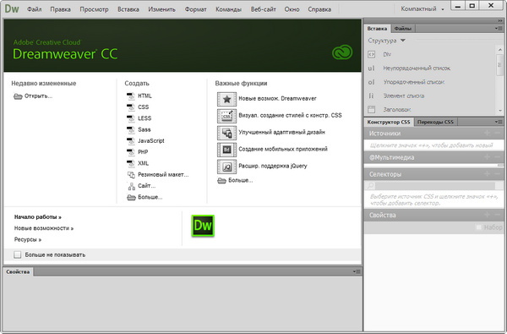The image size is (507, 334).
Task: Click folder icon beside Больше under Создать
Action: point(131,197)
